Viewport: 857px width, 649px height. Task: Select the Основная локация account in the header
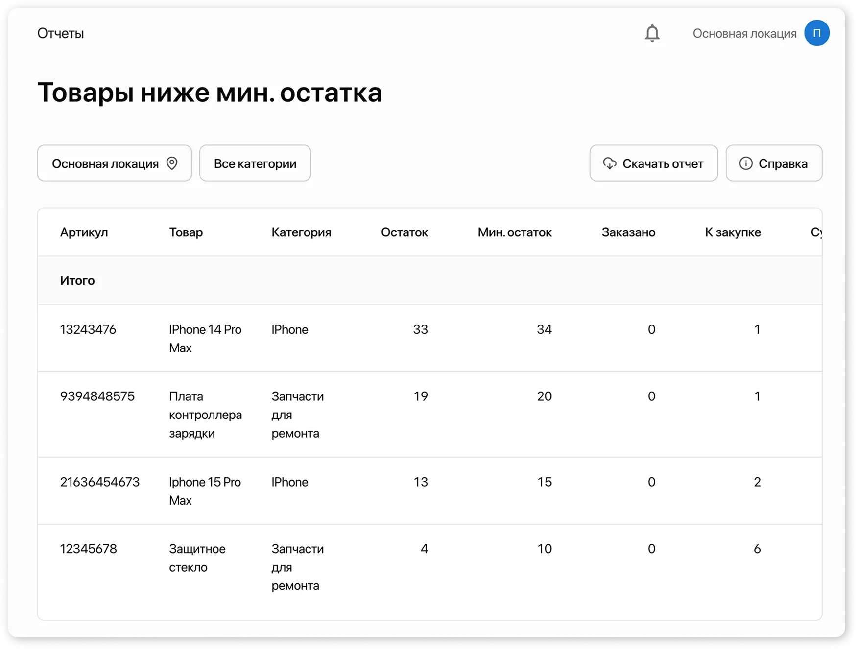(745, 33)
